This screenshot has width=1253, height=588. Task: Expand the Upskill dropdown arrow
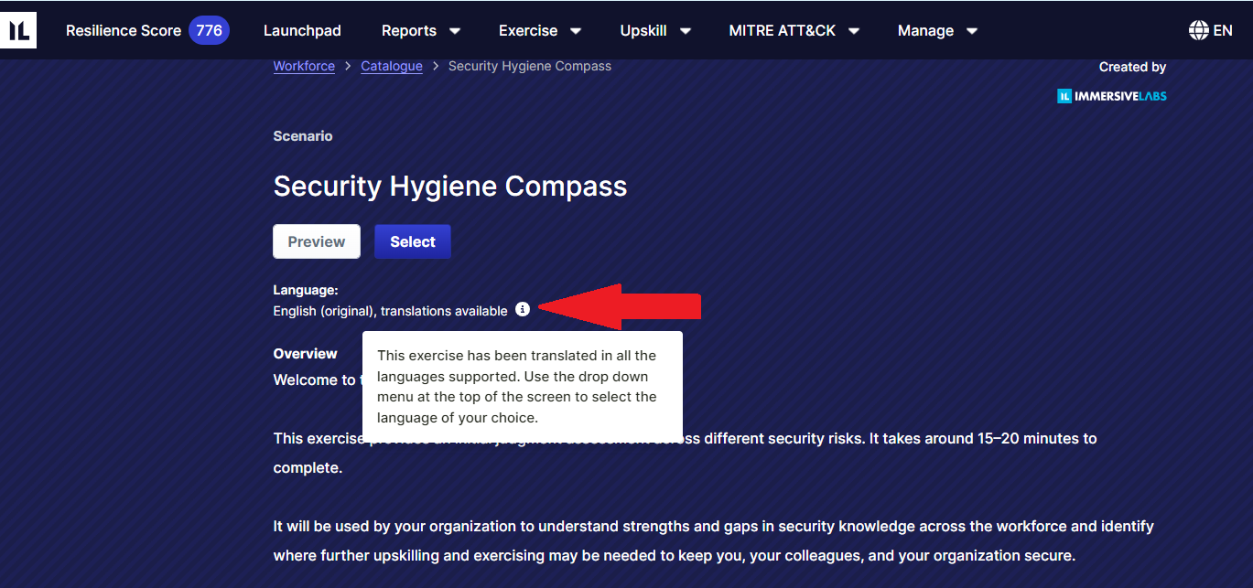[x=685, y=31]
